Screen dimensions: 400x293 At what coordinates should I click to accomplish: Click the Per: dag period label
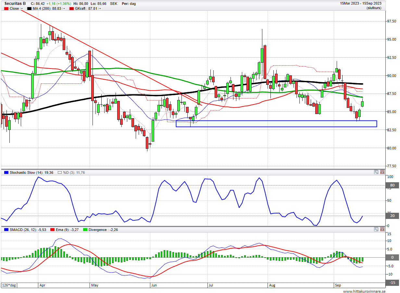pos(129,4)
